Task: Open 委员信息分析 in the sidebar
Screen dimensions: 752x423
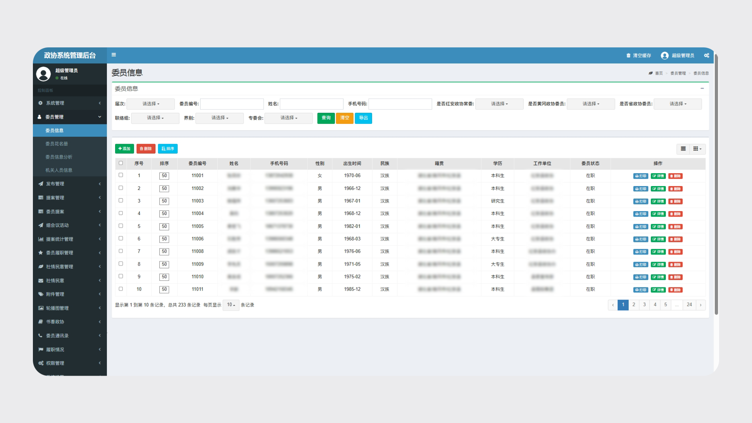Action: point(70,157)
